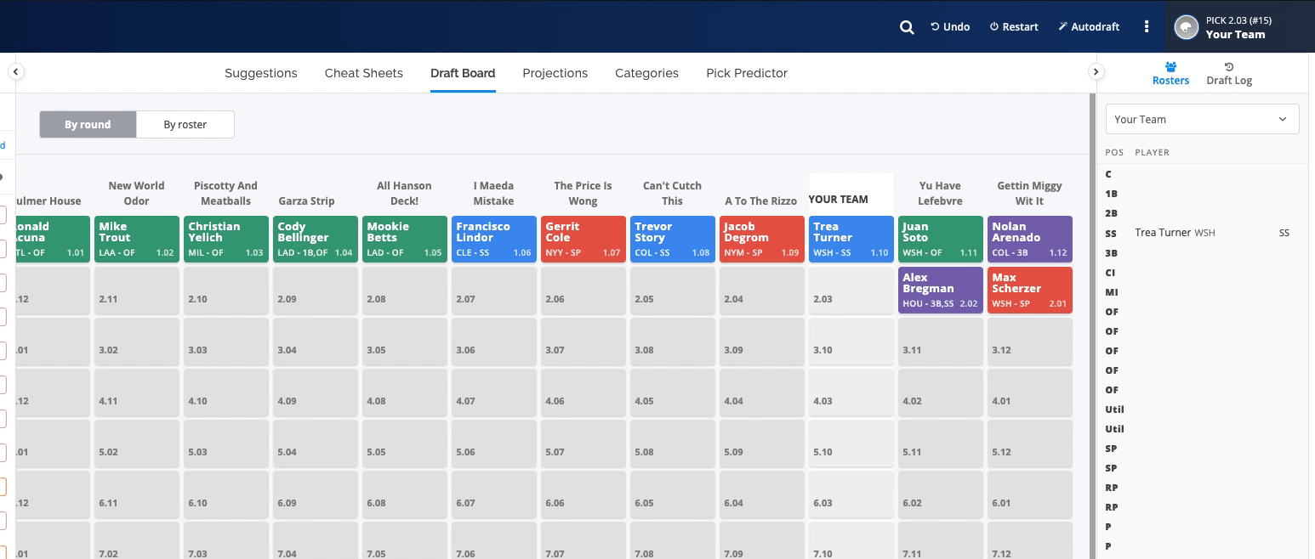This screenshot has width=1315, height=559.
Task: Restart the mock draft
Action: tap(1013, 27)
